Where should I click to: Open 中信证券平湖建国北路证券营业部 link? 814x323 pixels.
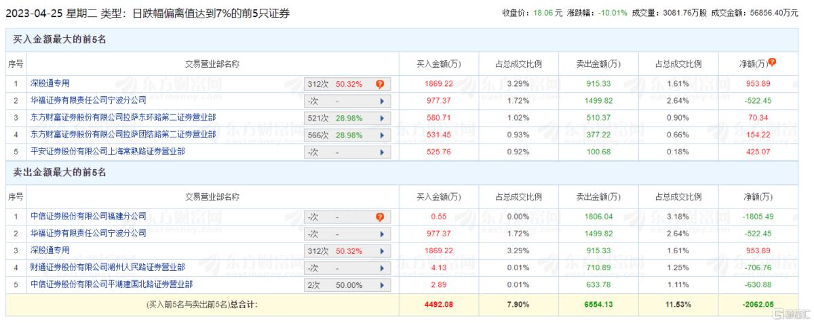click(x=111, y=284)
